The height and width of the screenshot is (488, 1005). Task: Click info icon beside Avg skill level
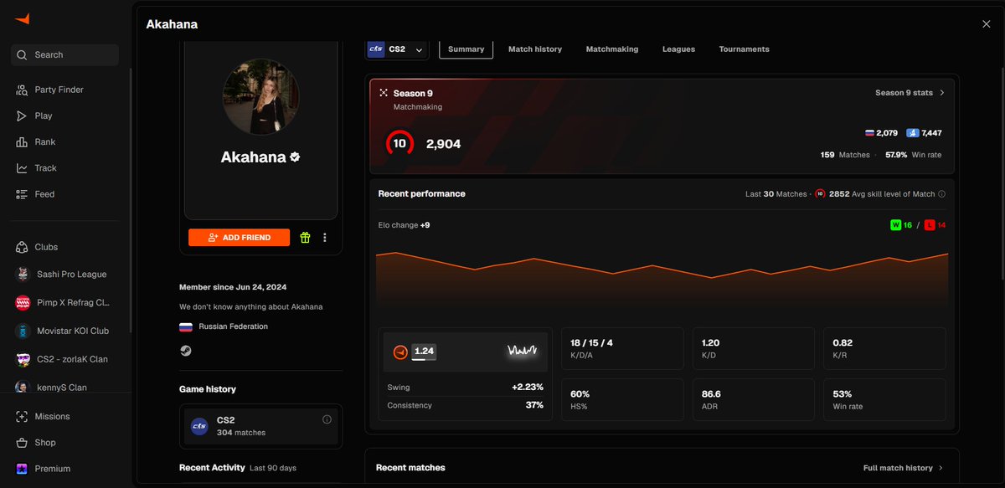pos(941,194)
